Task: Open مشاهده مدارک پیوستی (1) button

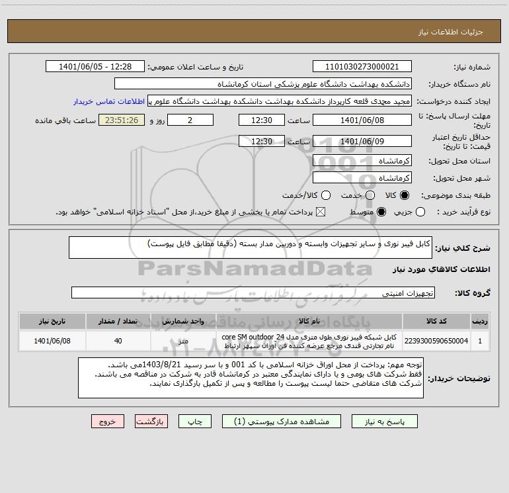Action: coord(282,422)
